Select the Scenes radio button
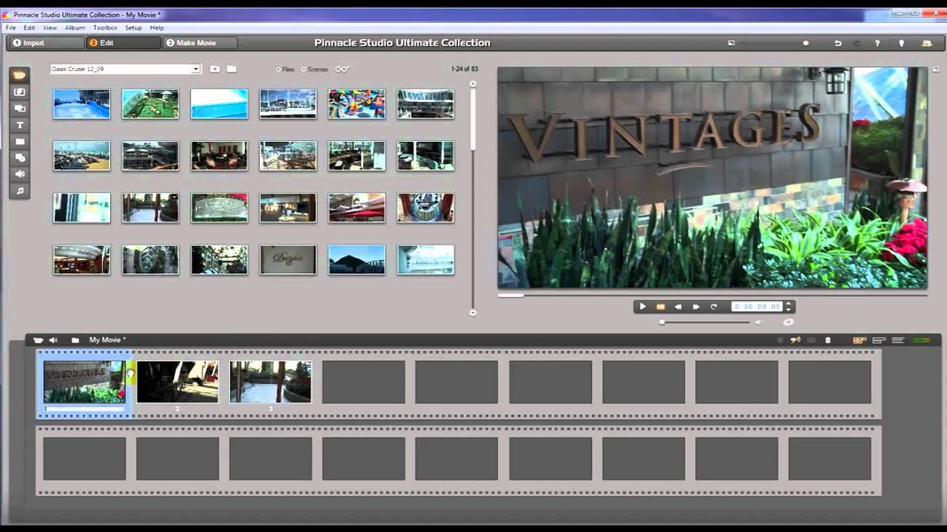Screen dimensions: 947x532 coord(303,69)
